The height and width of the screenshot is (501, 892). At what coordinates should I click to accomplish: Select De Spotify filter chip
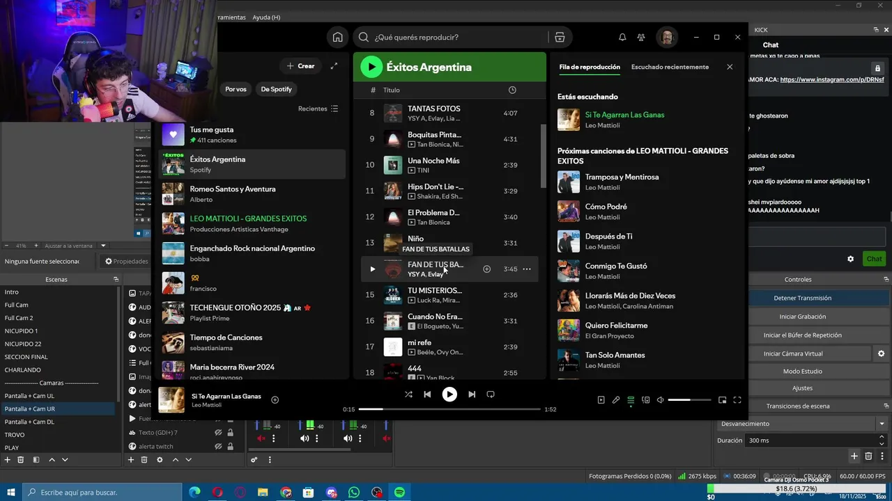276,89
